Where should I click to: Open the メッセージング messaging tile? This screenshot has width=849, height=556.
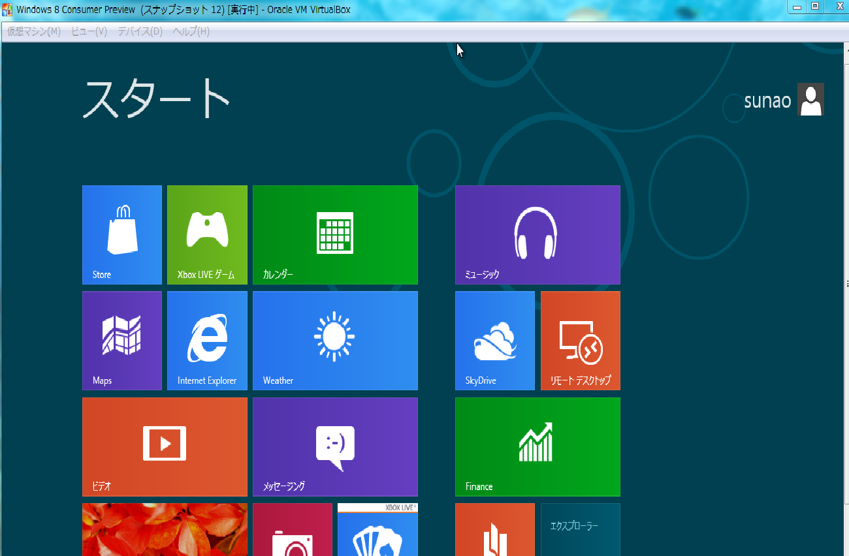coord(335,447)
